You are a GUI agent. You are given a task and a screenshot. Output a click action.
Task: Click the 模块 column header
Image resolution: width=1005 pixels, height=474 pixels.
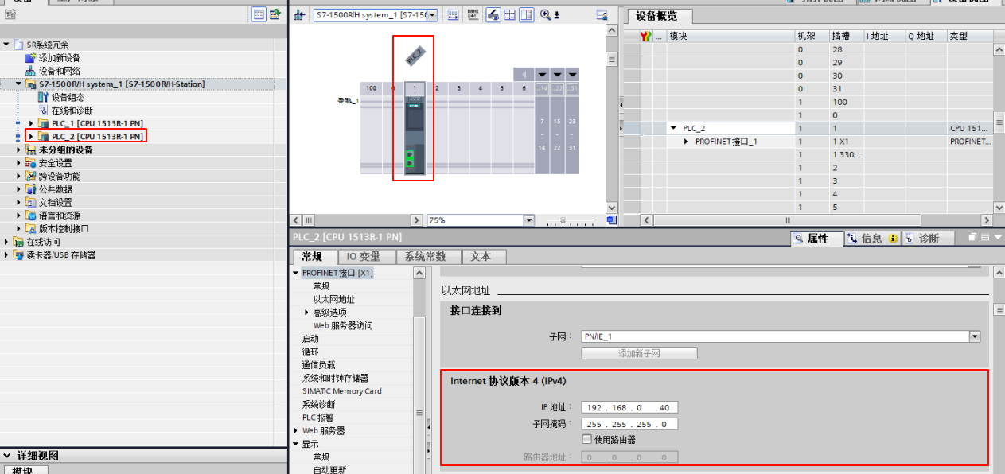click(730, 36)
